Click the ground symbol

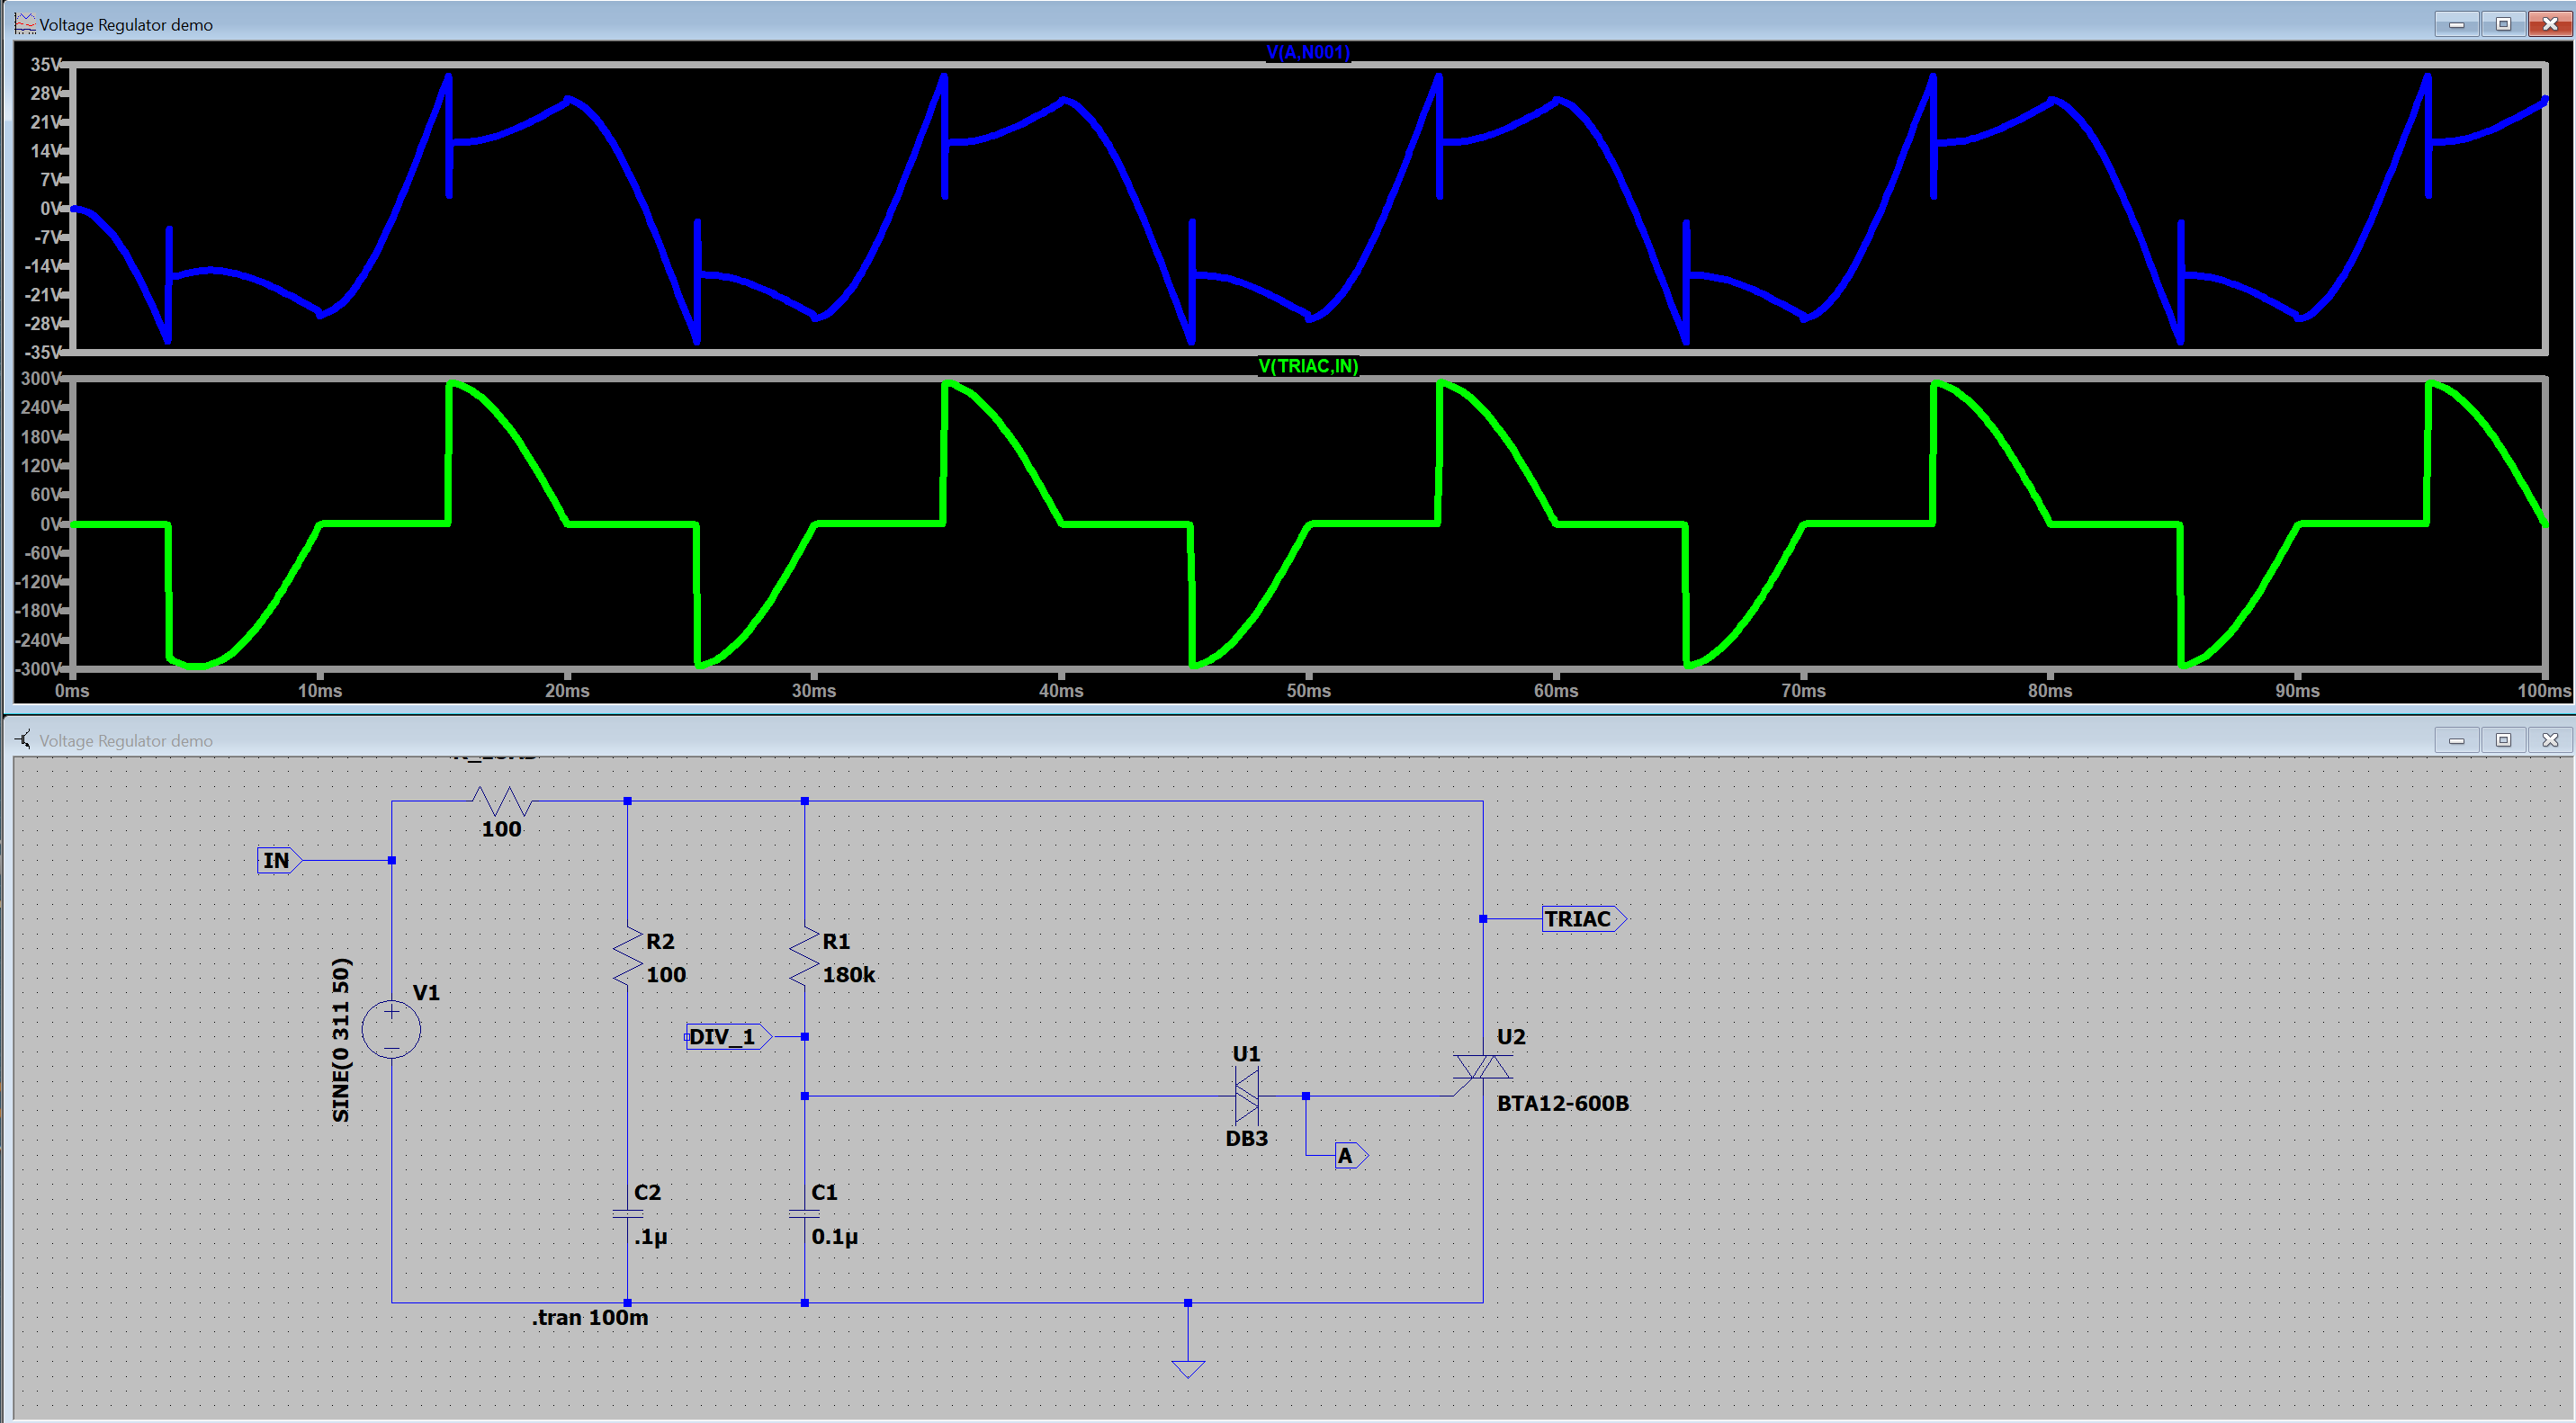pyautogui.click(x=1188, y=1368)
